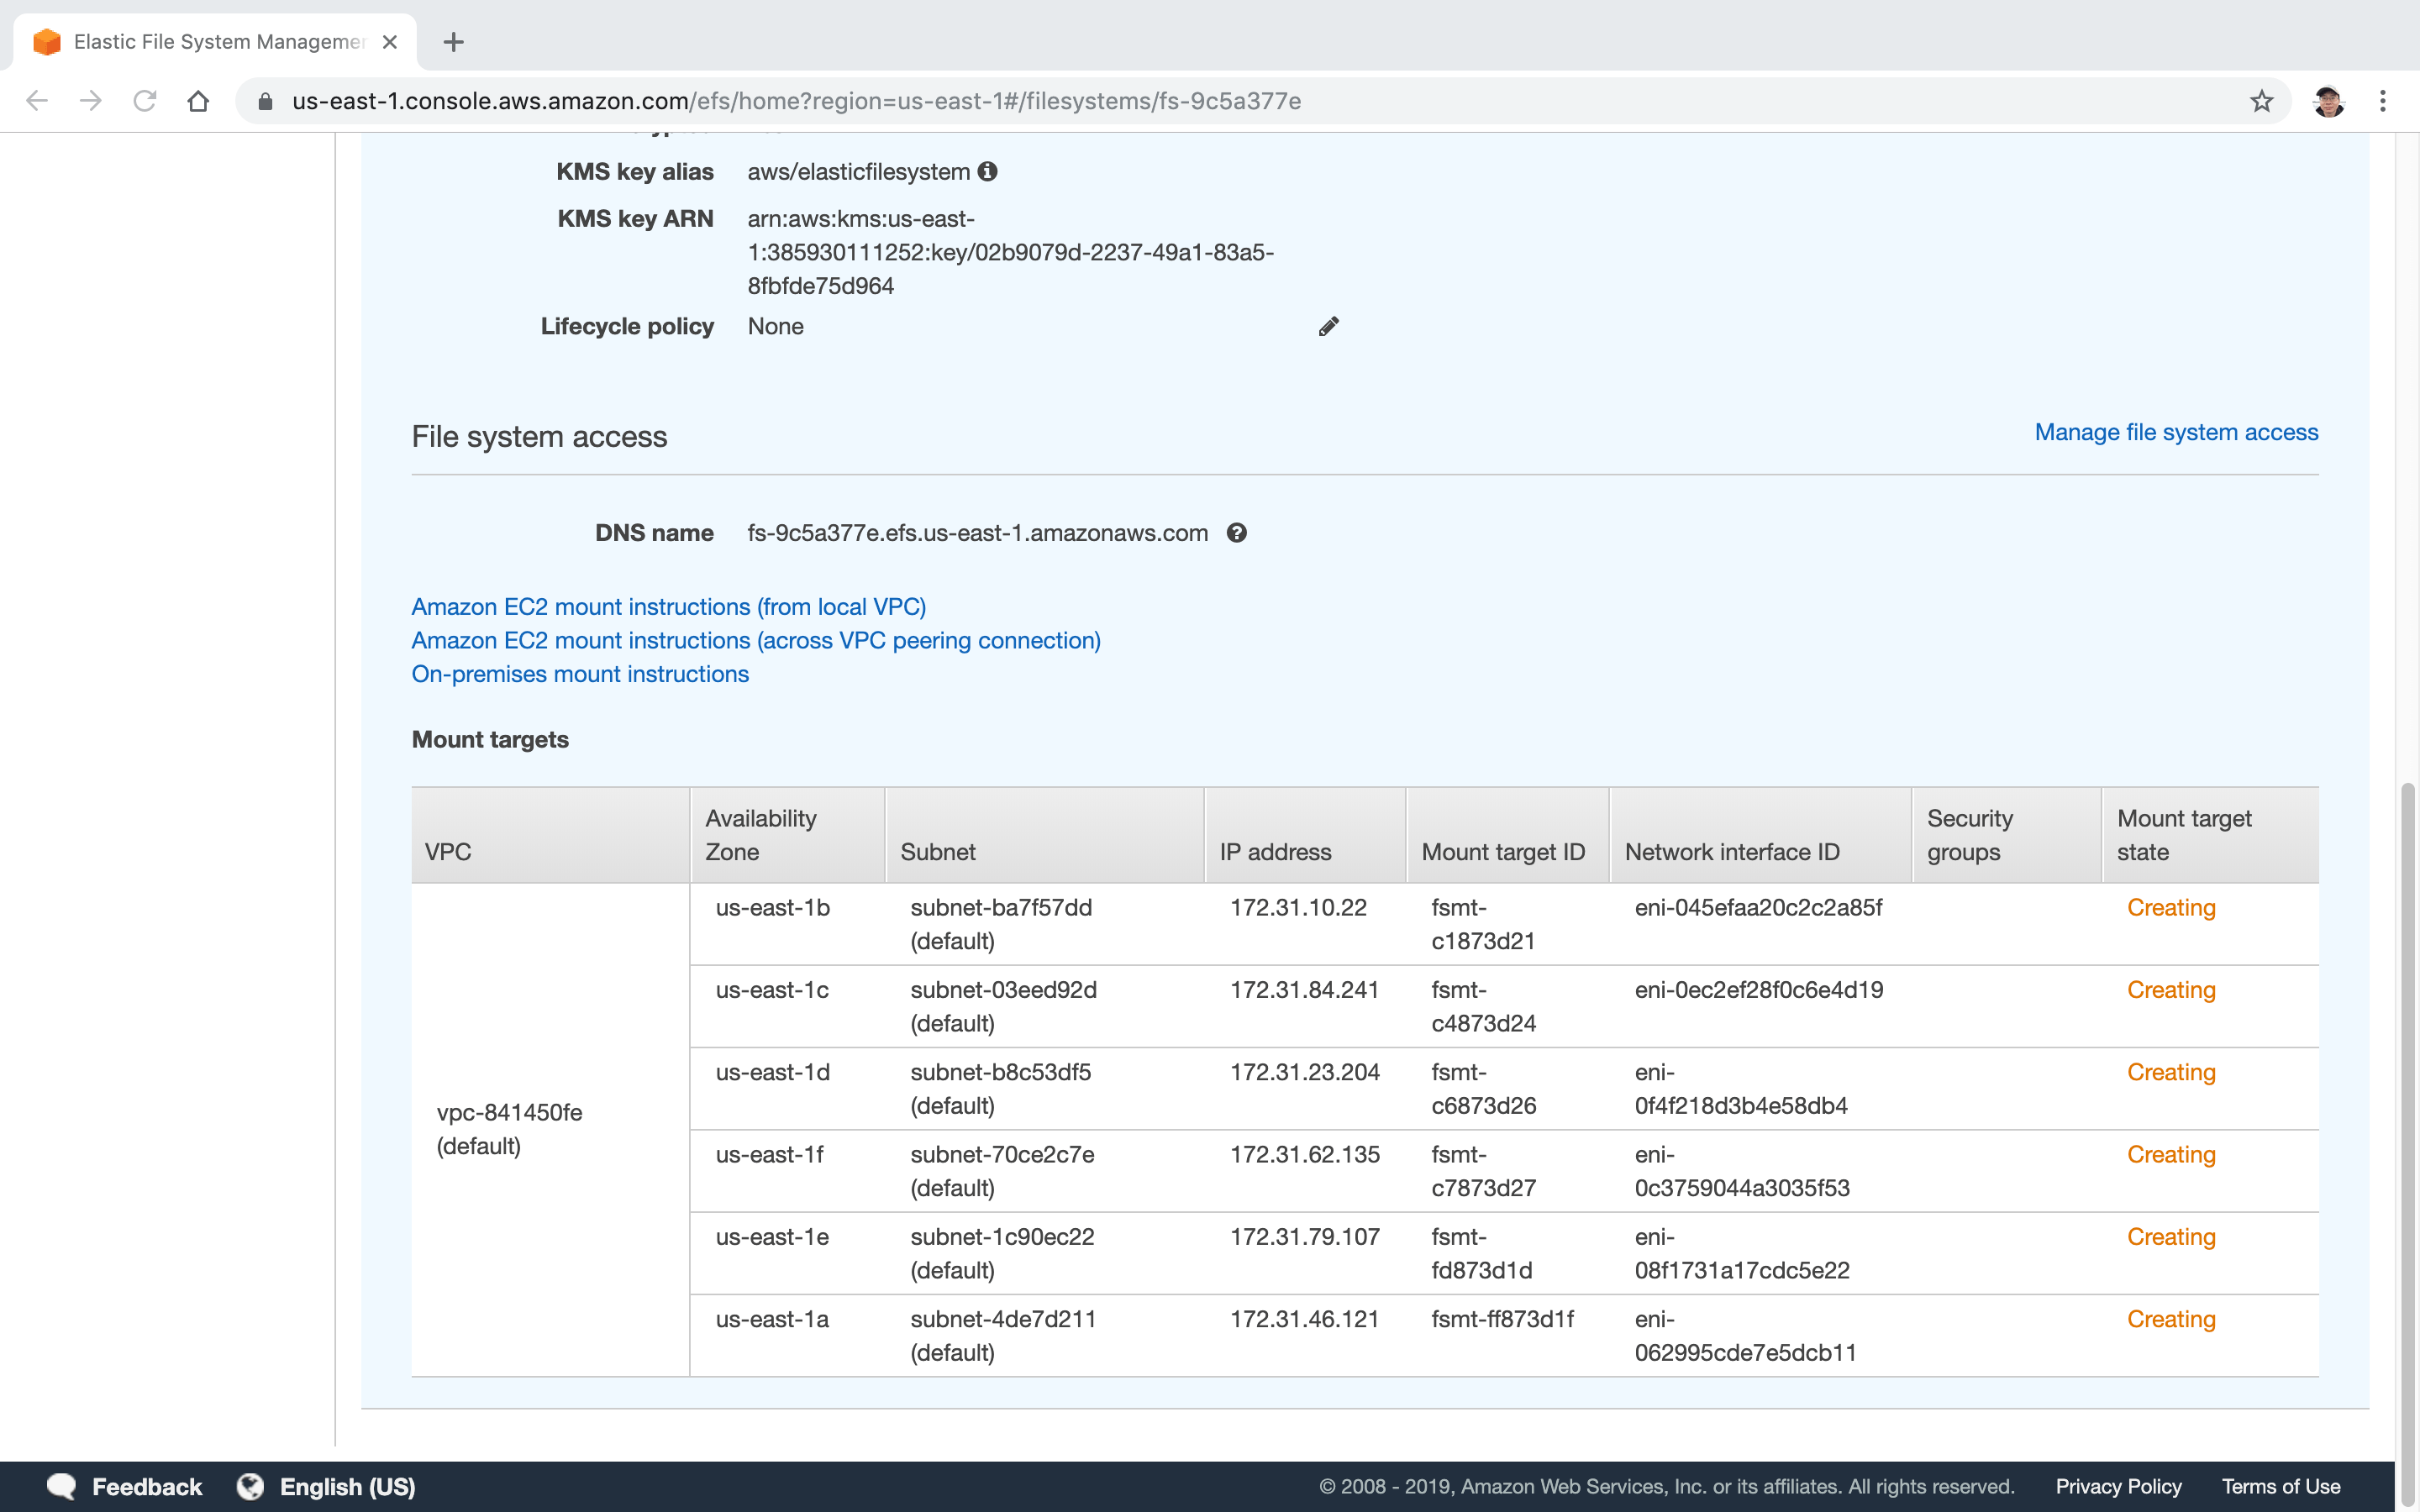This screenshot has width=2420, height=1512.
Task: Click the address bar URL
Action: pyautogui.click(x=796, y=101)
